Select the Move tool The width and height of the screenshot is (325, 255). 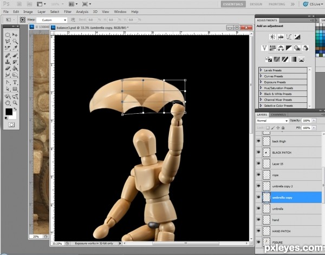(15, 35)
